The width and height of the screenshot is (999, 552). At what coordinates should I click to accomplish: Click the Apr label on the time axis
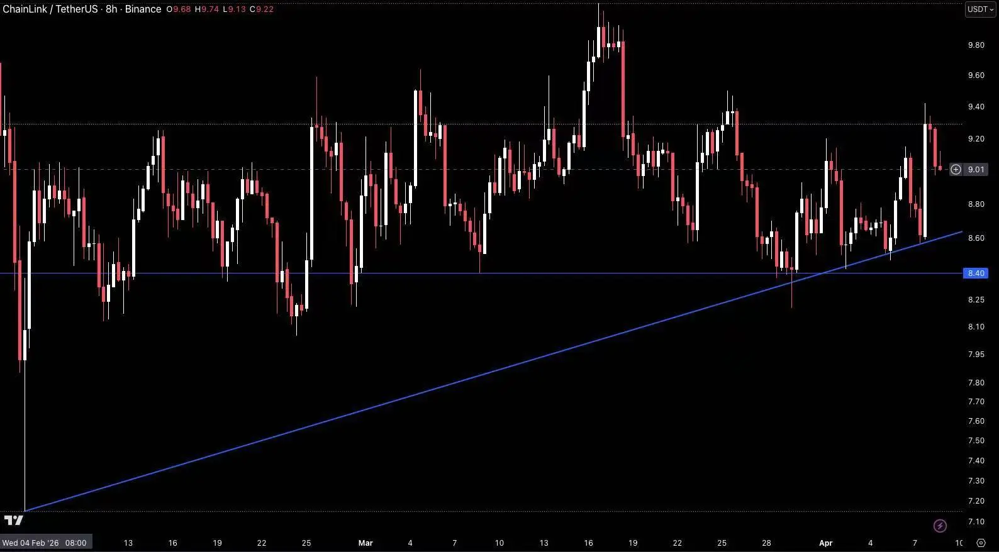(825, 543)
